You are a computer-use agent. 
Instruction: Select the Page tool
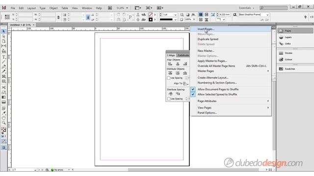3,41
